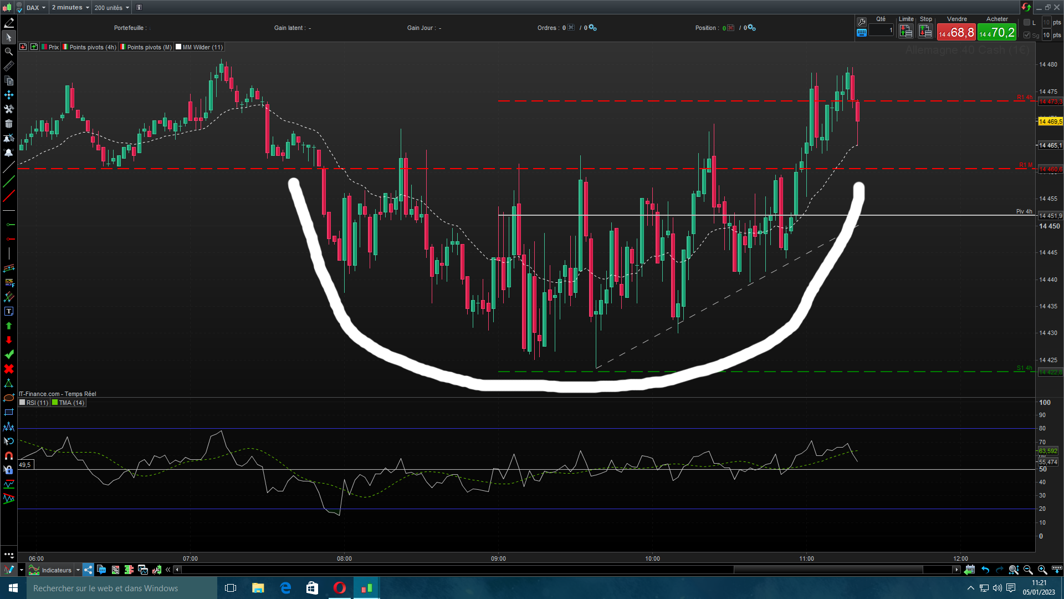Click the green up arrow drawing tool
The image size is (1064, 599).
[x=9, y=326]
